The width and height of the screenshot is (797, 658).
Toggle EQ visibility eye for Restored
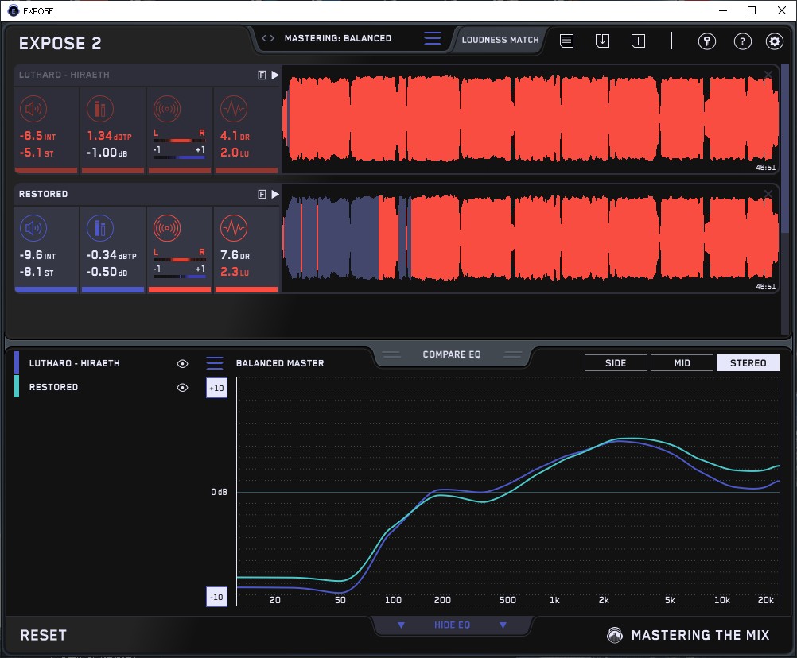point(182,388)
